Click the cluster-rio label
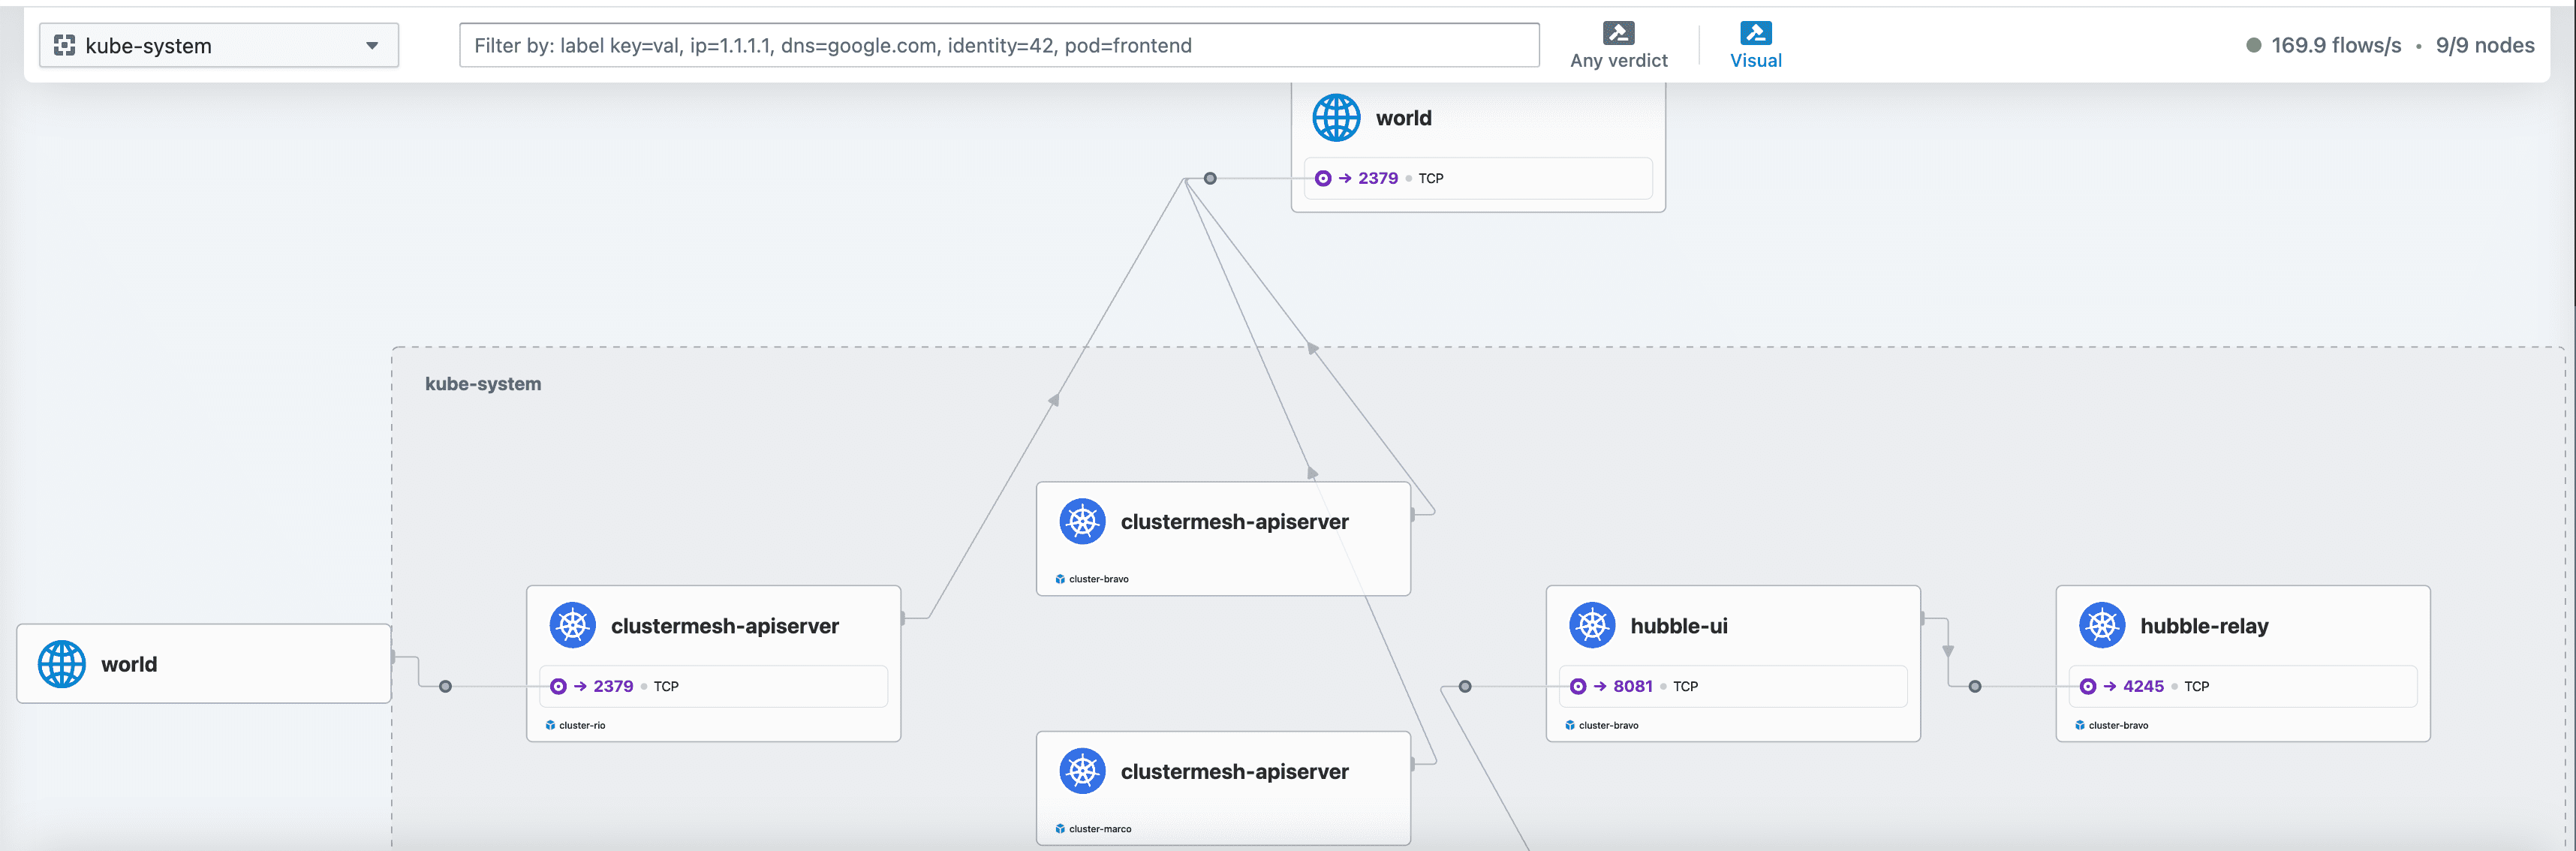Image resolution: width=2576 pixels, height=851 pixels. click(x=582, y=725)
